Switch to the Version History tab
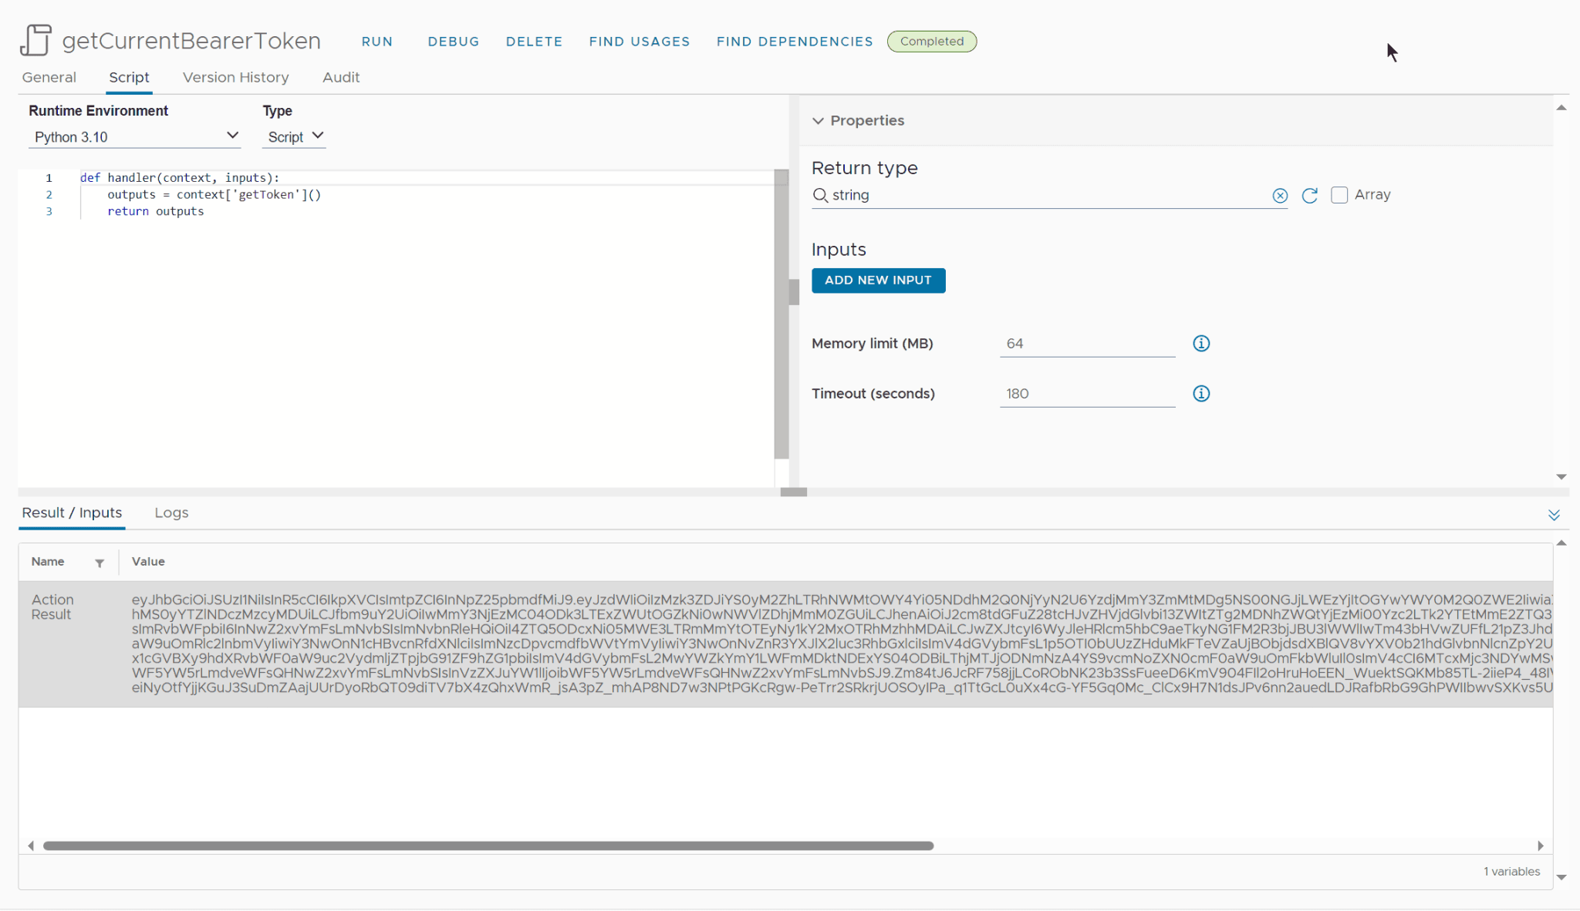The image size is (1580, 911). [235, 77]
